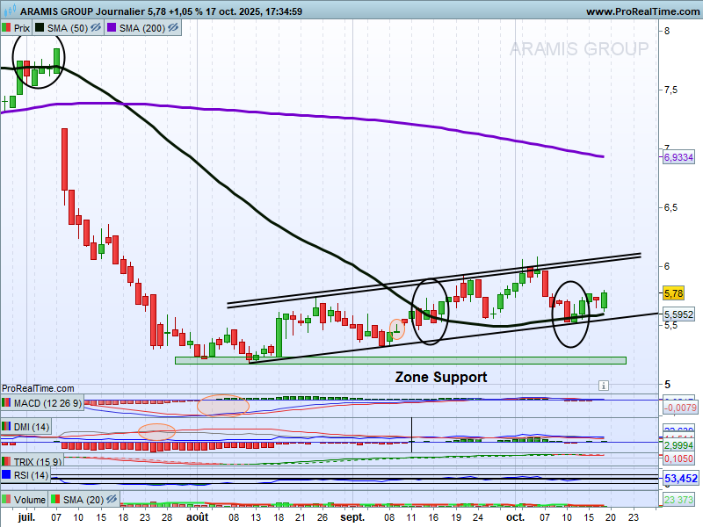Screen dimensions: 703x527
Task: Click the chart title ARAMIS GROUP Journalier
Action: (83, 11)
